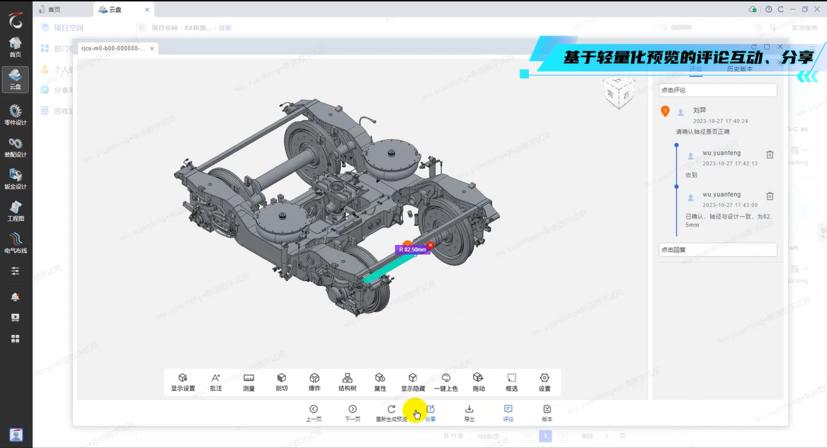Activate the 爆炸 exploded view tool
Image resolution: width=827 pixels, height=448 pixels.
[x=314, y=382]
